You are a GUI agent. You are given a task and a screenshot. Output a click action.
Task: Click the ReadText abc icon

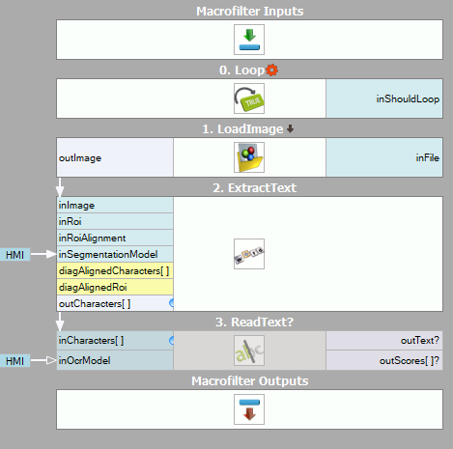pyautogui.click(x=249, y=351)
